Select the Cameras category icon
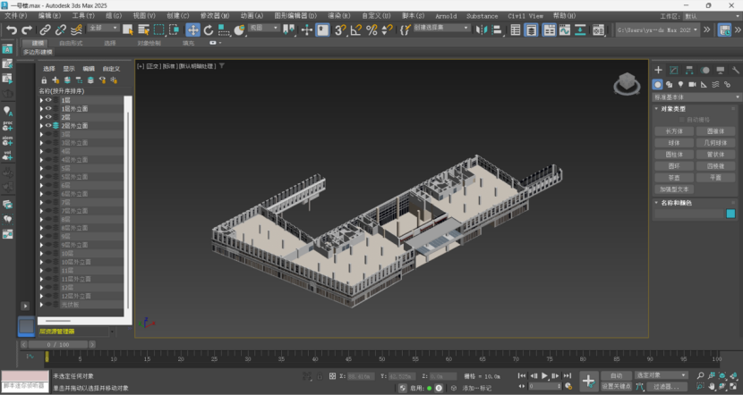 [x=692, y=84]
